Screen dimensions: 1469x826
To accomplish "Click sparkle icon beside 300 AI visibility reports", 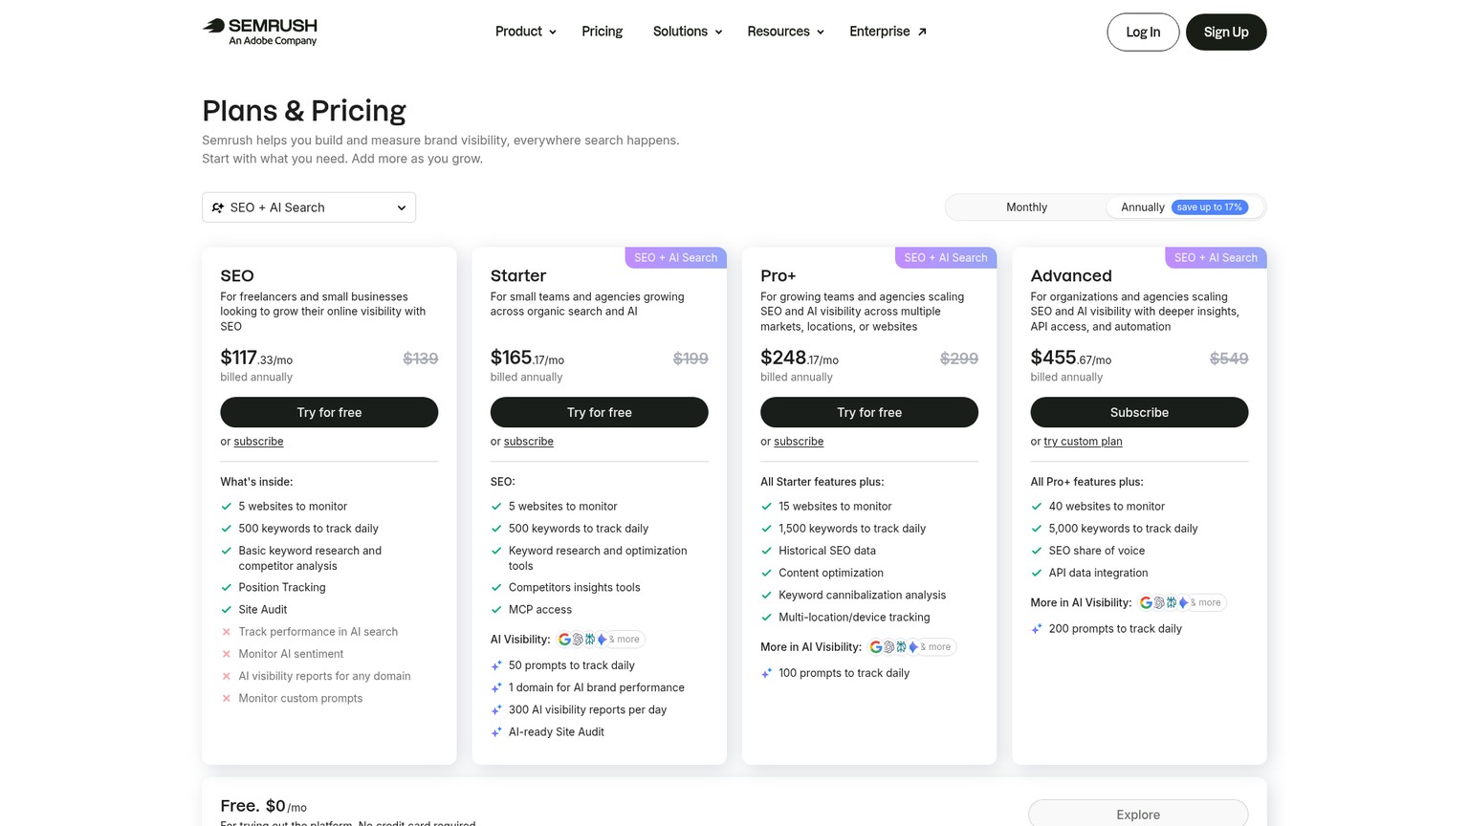I will coord(496,710).
